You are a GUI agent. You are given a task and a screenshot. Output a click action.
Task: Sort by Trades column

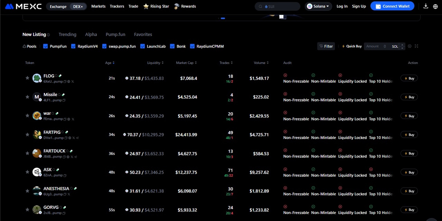point(226,63)
